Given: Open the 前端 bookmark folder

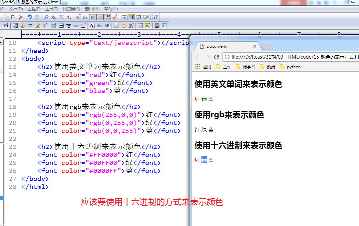Looking at the screenshot, I should coord(267,67).
